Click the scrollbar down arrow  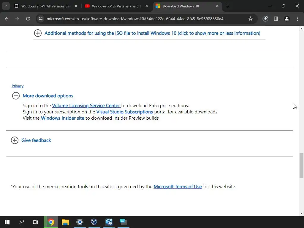301,213
